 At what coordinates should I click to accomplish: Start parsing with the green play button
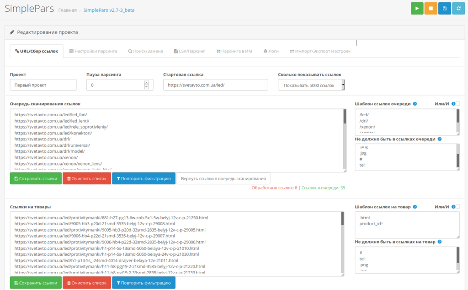(417, 8)
